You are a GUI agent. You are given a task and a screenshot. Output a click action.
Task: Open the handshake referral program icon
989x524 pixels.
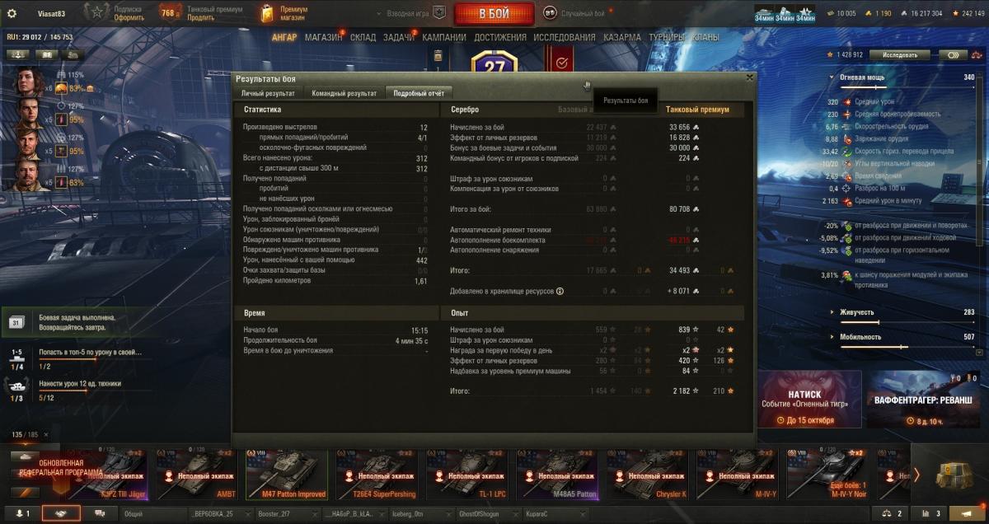tap(61, 513)
